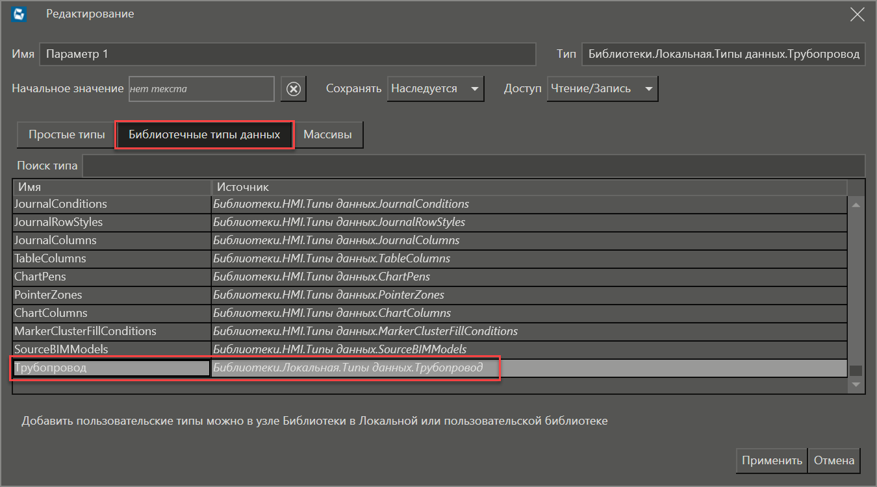Click the Начальное значение text field
Image resolution: width=877 pixels, height=487 pixels.
201,89
